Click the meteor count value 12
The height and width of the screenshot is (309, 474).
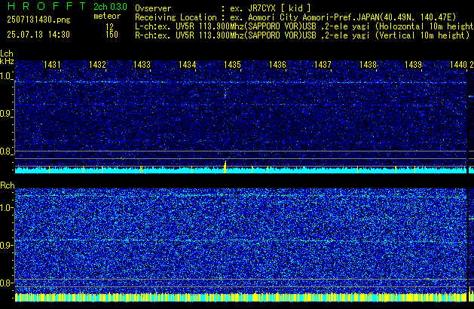(x=110, y=27)
